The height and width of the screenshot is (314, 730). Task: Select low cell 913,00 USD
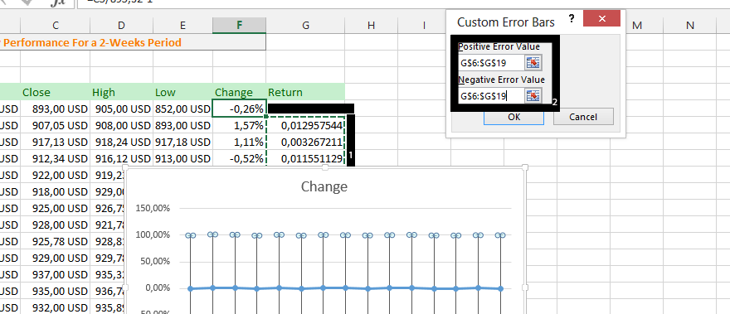(x=183, y=158)
